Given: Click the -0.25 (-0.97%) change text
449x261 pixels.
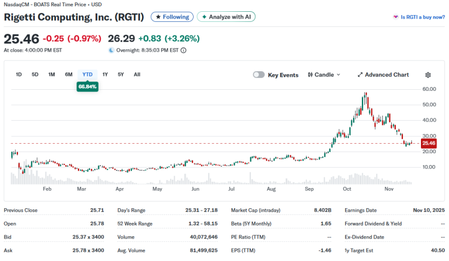Looking at the screenshot, I should pyautogui.click(x=72, y=38).
